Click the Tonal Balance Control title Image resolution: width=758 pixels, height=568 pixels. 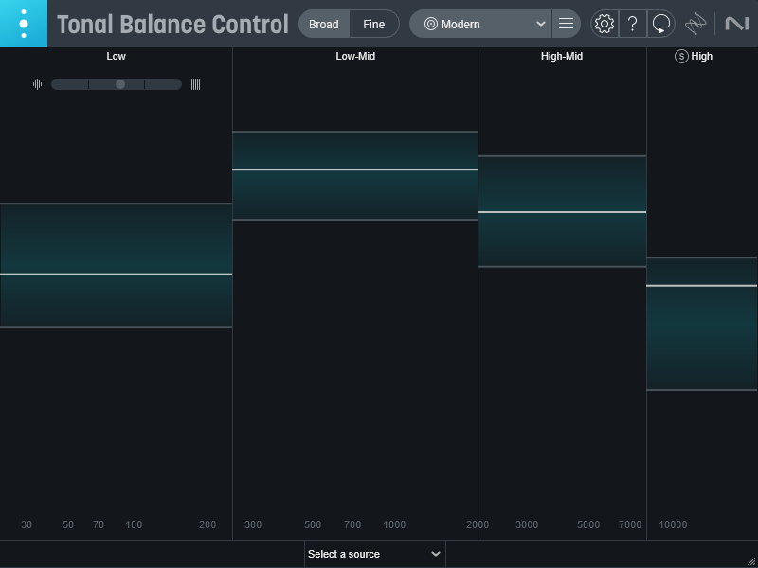pyautogui.click(x=172, y=25)
